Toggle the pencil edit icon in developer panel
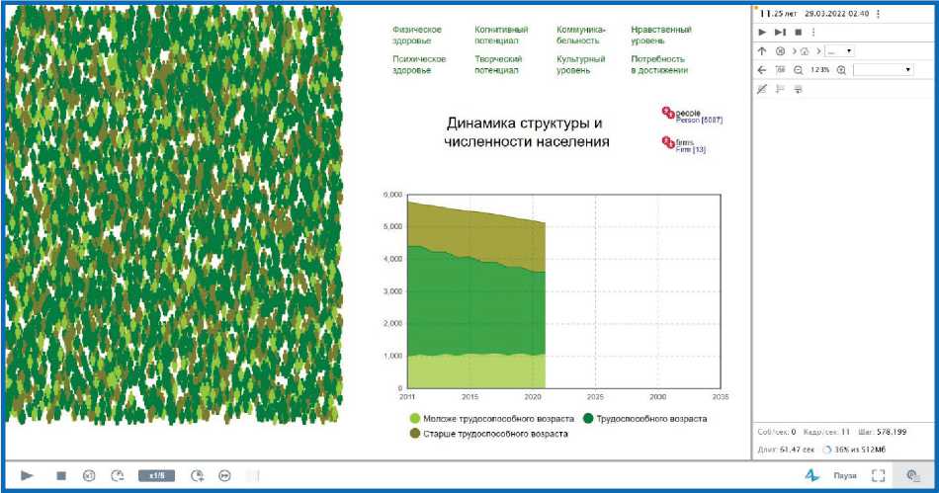The image size is (939, 493). tap(762, 89)
